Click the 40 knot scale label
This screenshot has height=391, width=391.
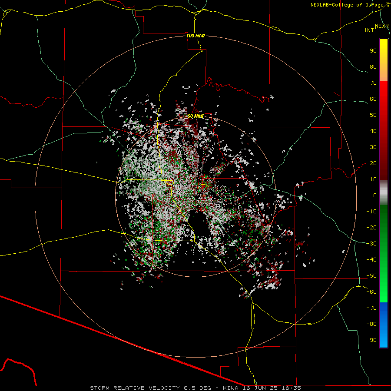pos(373,131)
